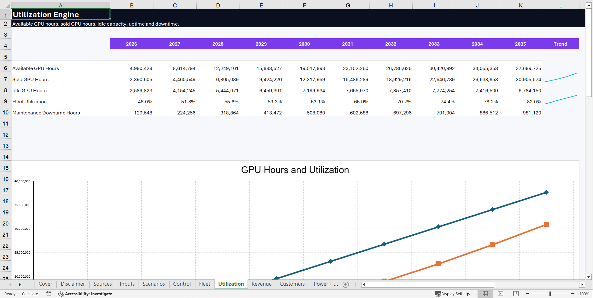Adjust the zoom slider handle
This screenshot has height=298, width=593.
[550, 294]
